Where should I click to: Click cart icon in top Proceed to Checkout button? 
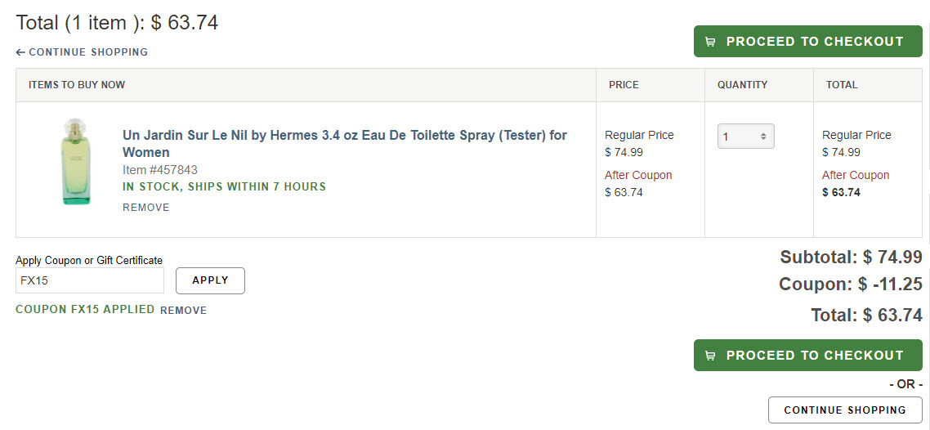710,42
